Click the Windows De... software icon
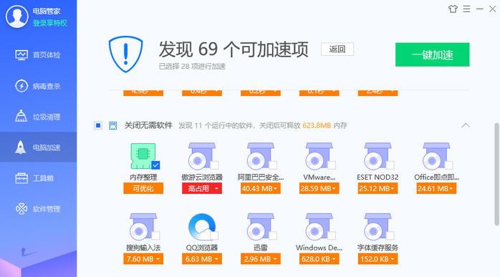The width and height of the screenshot is (500, 277). click(x=319, y=227)
